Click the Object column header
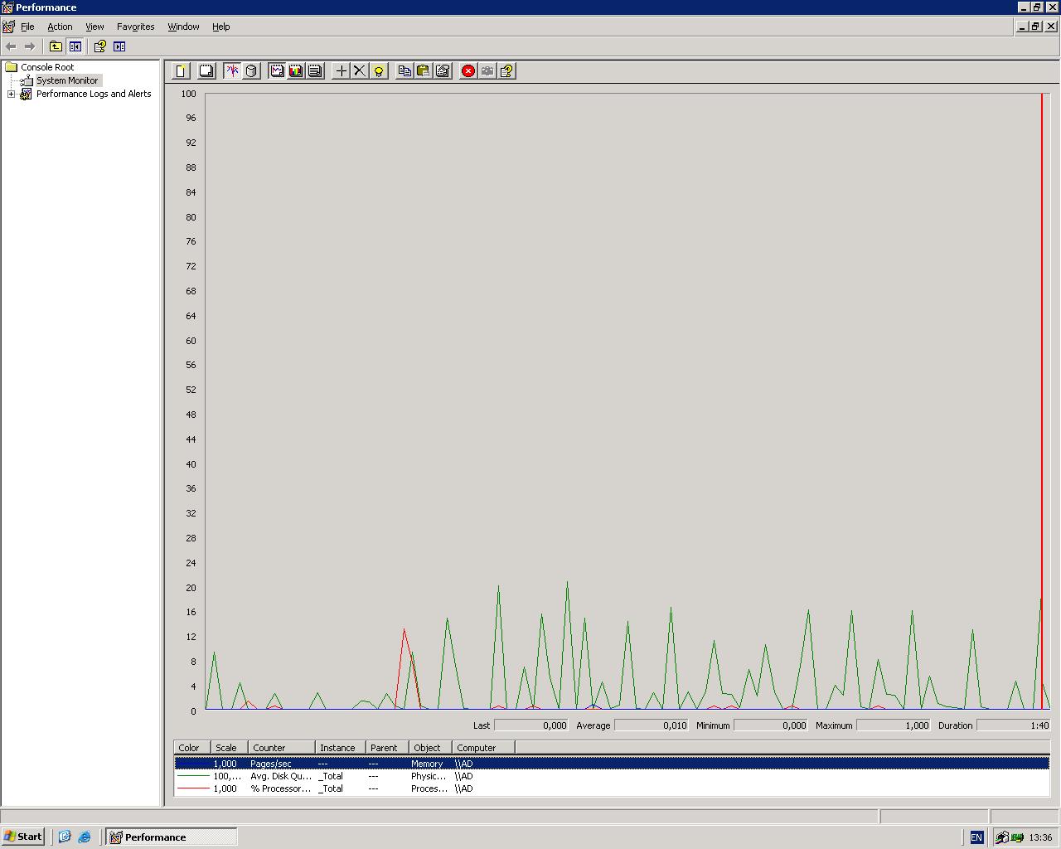This screenshot has width=1061, height=849. [431, 748]
